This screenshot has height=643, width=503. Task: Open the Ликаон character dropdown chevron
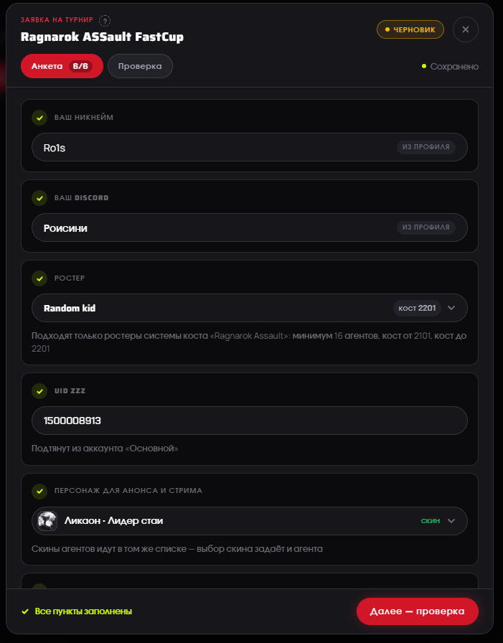coord(451,521)
